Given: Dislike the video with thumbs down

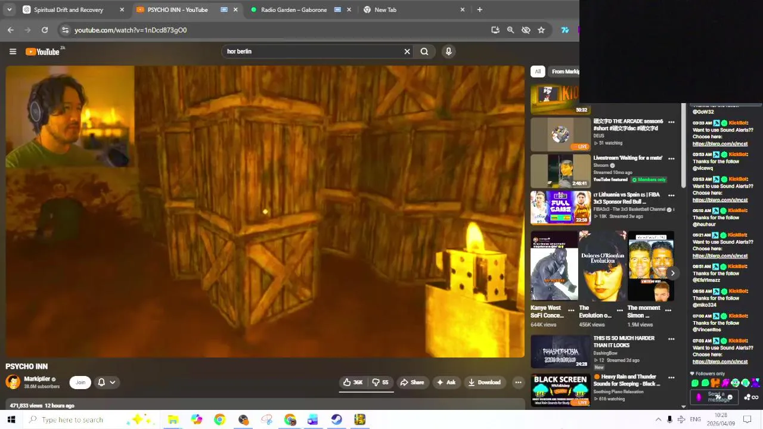Looking at the screenshot, I should (x=380, y=383).
